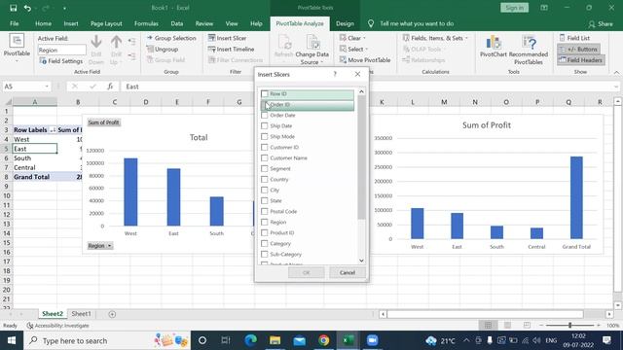The width and height of the screenshot is (623, 350).
Task: Click the zoom in plus button
Action: [599, 326]
